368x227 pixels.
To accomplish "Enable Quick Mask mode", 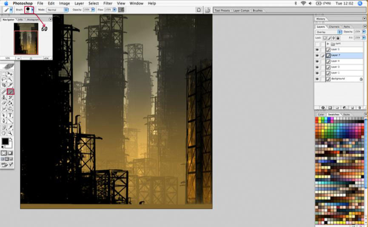I will point(10,153).
